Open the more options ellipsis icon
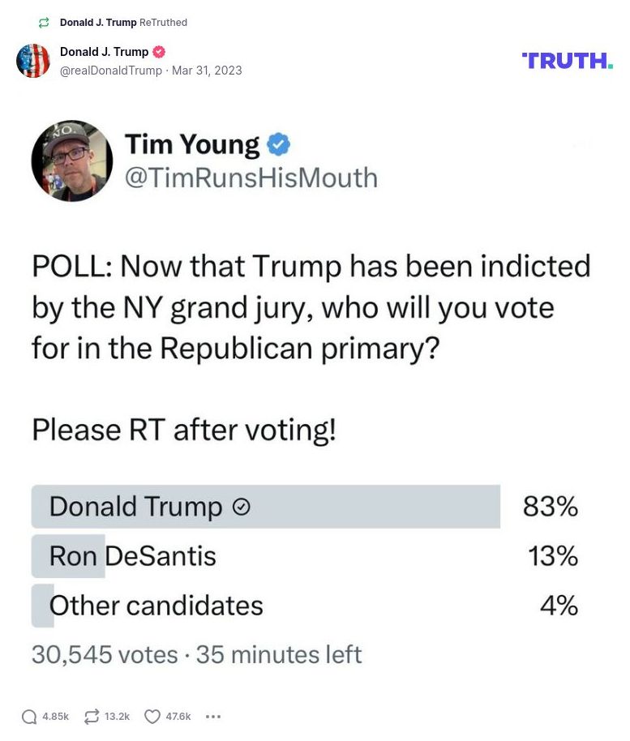Image resolution: width=630 pixels, height=741 pixels. (x=212, y=717)
